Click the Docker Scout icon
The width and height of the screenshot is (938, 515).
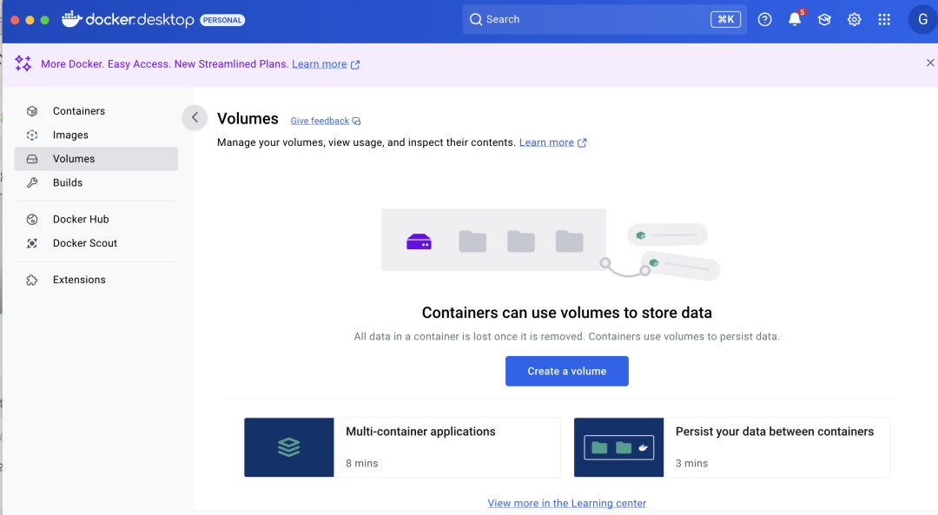coord(32,243)
